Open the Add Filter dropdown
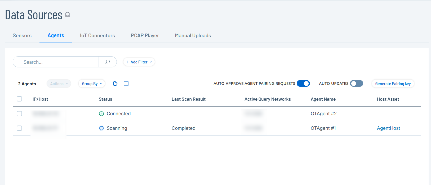Viewport: 431px width, 185px height. point(139,62)
